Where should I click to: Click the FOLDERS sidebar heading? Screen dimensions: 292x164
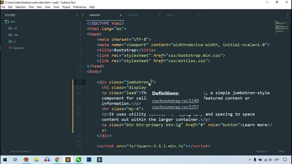tap(10, 15)
